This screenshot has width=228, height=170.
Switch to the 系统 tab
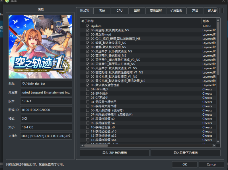[x=101, y=11]
